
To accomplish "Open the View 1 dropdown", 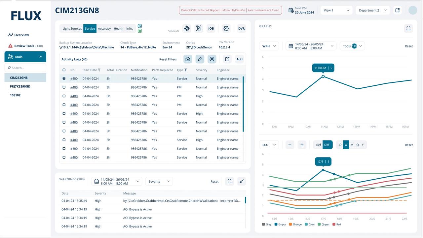I will click(336, 10).
